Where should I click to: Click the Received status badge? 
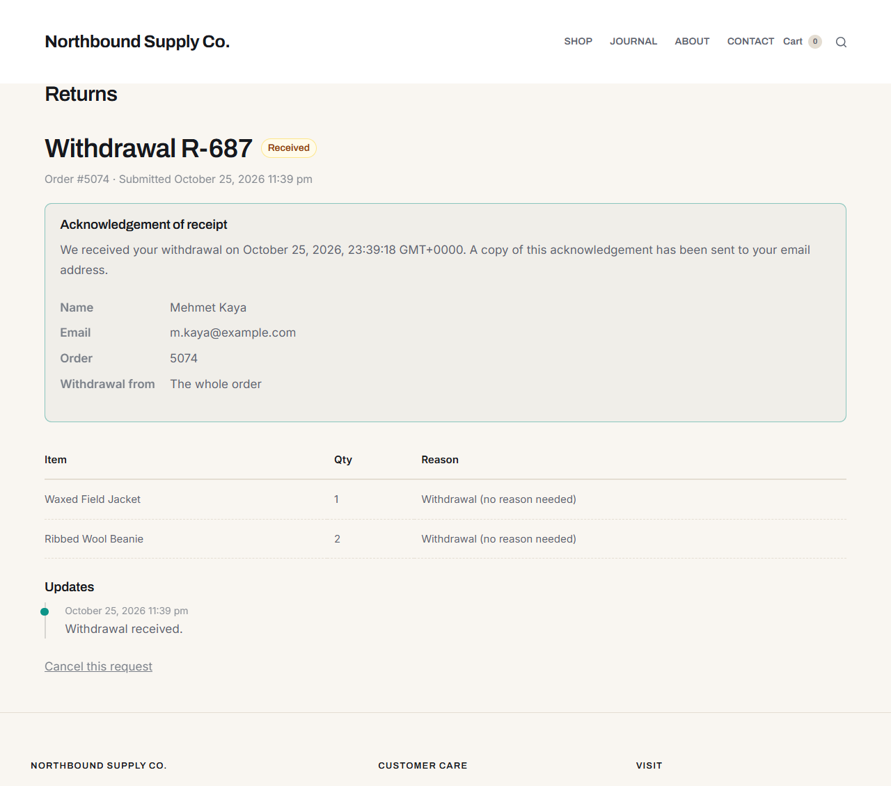coord(289,148)
